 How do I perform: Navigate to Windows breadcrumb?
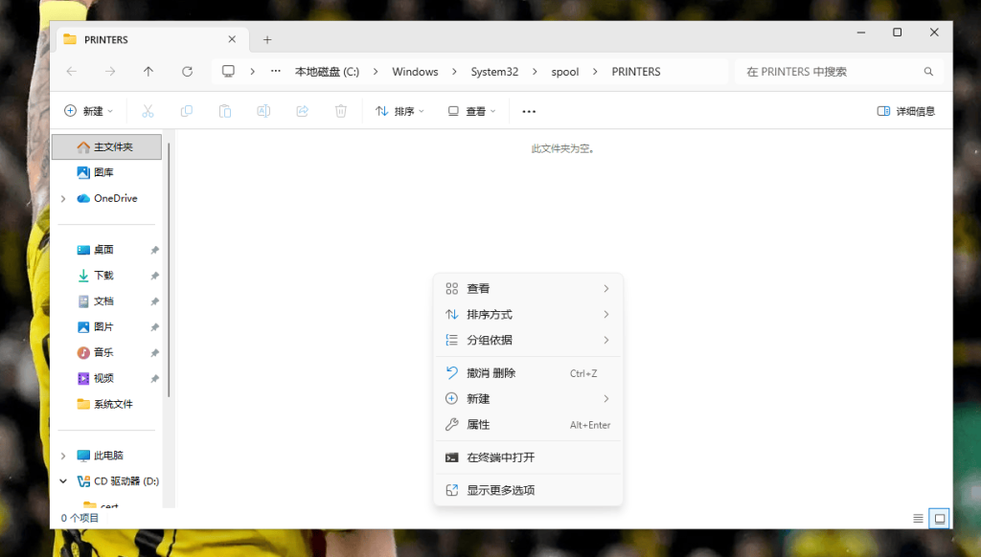point(415,72)
